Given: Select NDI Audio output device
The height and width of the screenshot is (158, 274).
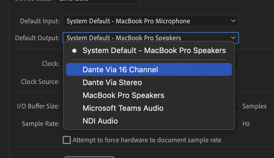Looking at the screenshot, I should [x=100, y=121].
